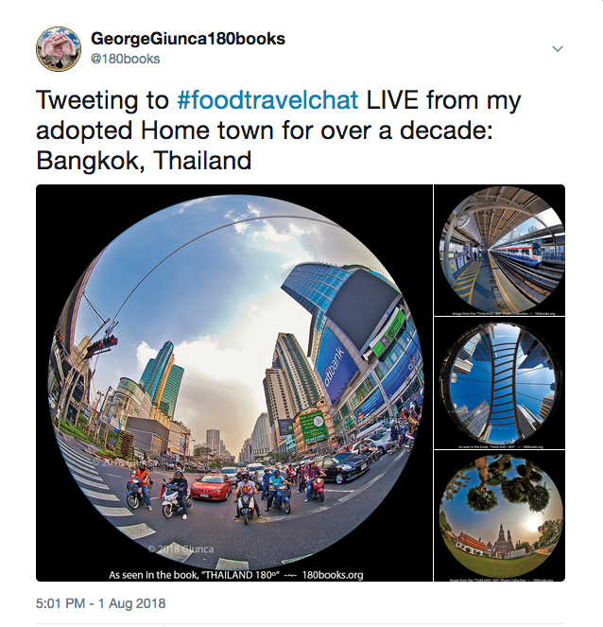Image resolution: width=603 pixels, height=627 pixels.
Task: Click the station clock in top thumbnail
Action: [x=463, y=220]
